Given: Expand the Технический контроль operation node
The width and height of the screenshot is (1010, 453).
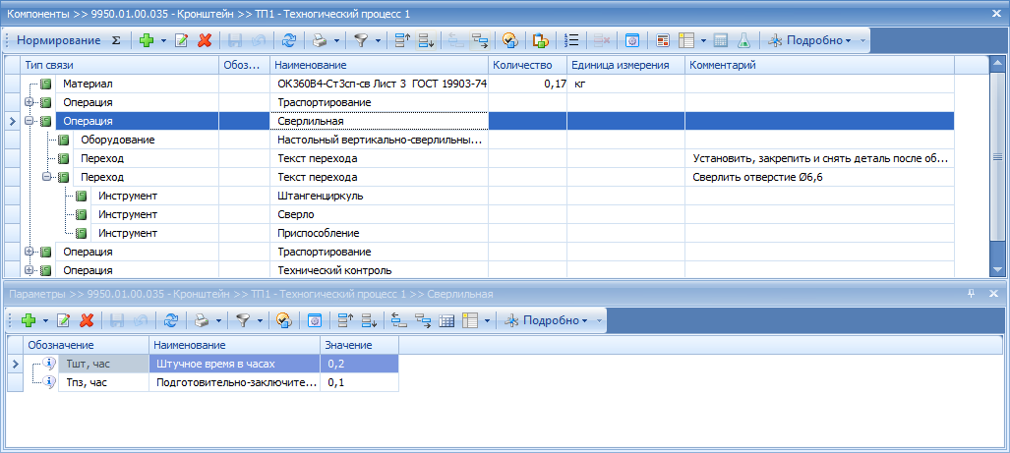Looking at the screenshot, I should tap(29, 270).
